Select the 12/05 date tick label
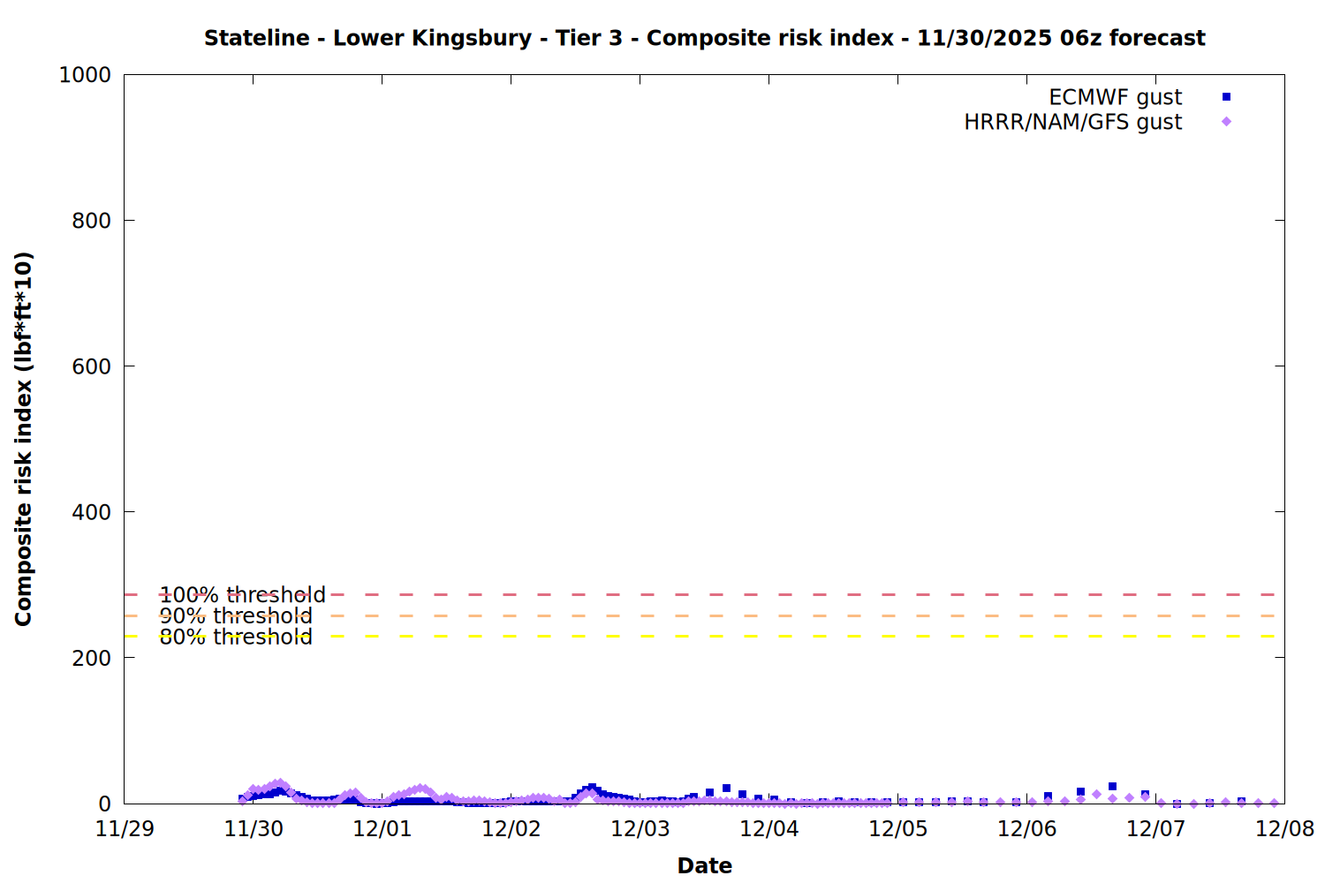Viewport: 1325px width, 883px height. coord(898,829)
